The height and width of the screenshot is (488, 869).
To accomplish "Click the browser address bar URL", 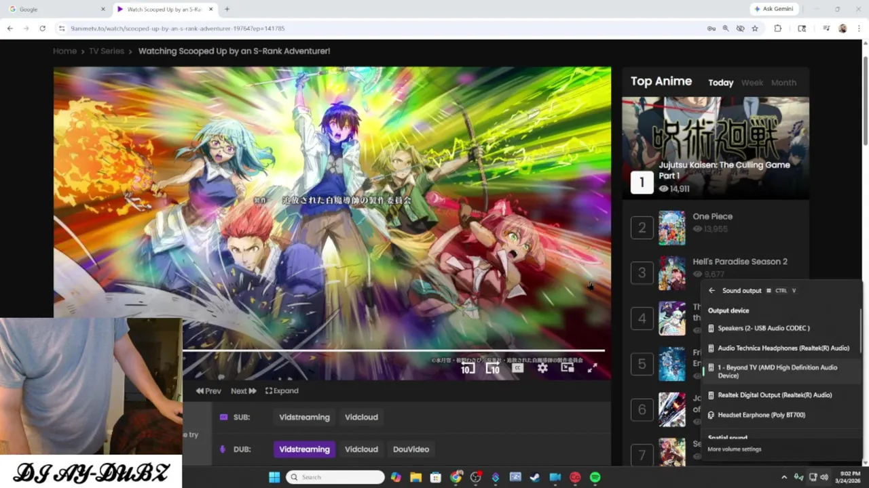I will tap(178, 28).
